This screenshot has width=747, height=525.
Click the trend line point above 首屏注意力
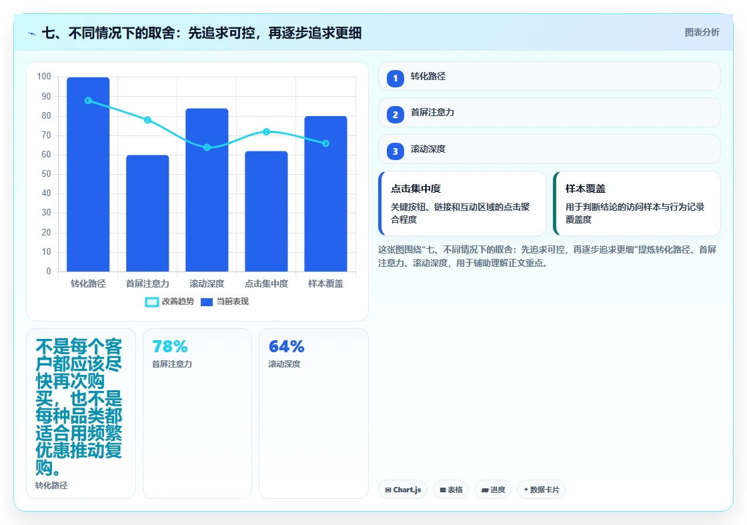coord(147,120)
